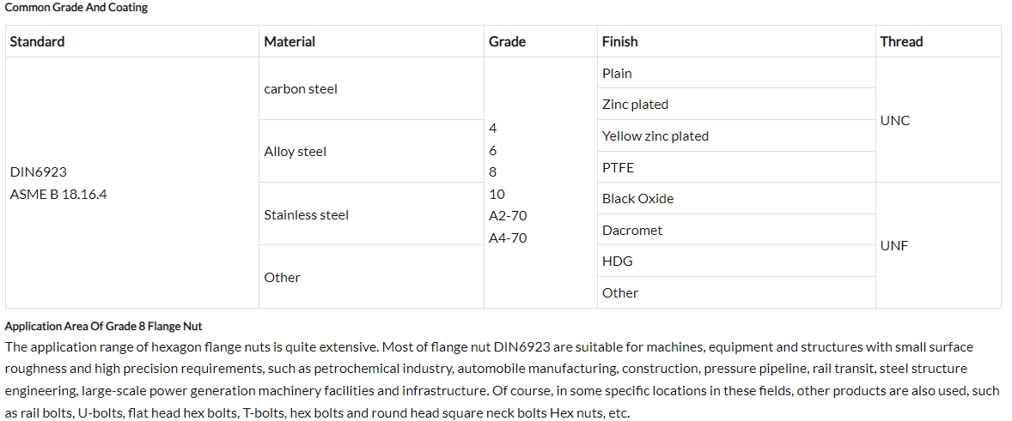Click the Thread column header
1012x421 pixels.
(900, 41)
